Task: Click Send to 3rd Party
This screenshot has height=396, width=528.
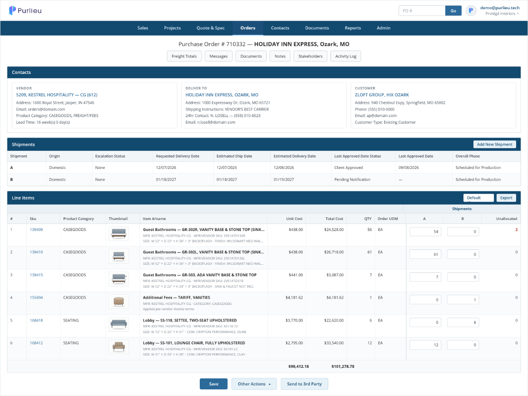Action: click(x=304, y=384)
